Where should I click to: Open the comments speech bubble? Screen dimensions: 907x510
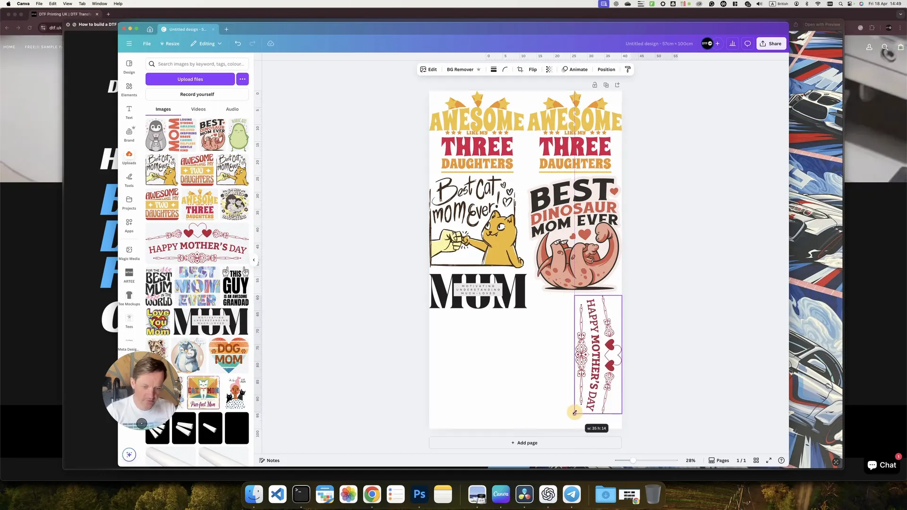tap(748, 43)
